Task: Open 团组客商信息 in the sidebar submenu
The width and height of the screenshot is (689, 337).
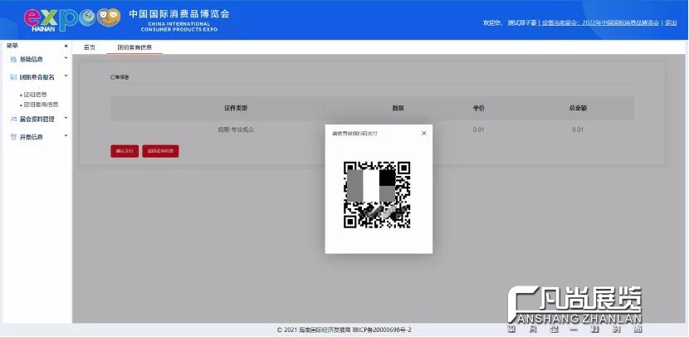Action: [x=41, y=105]
